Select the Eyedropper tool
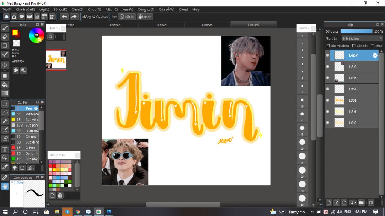 tap(5, 177)
